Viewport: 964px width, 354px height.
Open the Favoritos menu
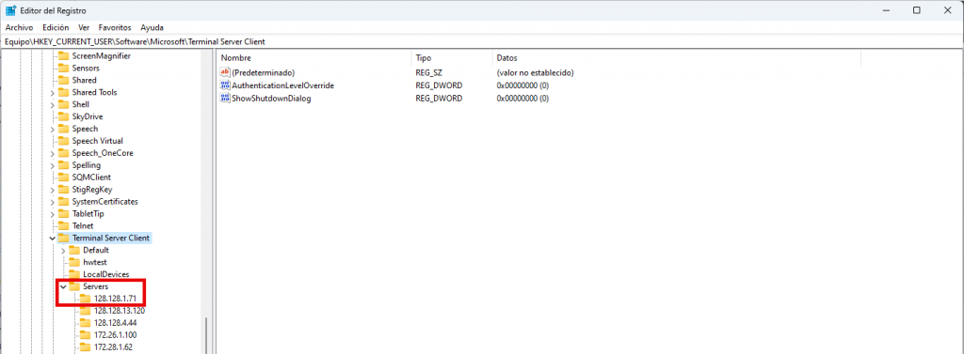tap(115, 27)
